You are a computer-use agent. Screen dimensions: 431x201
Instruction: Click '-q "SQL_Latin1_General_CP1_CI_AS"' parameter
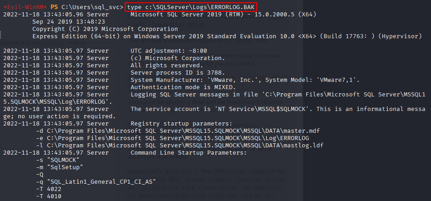pos(96,182)
